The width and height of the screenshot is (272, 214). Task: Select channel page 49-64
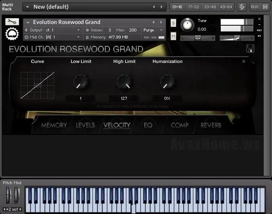pos(226,7)
